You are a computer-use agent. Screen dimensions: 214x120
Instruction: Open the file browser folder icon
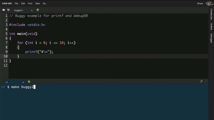[x=4, y=10]
